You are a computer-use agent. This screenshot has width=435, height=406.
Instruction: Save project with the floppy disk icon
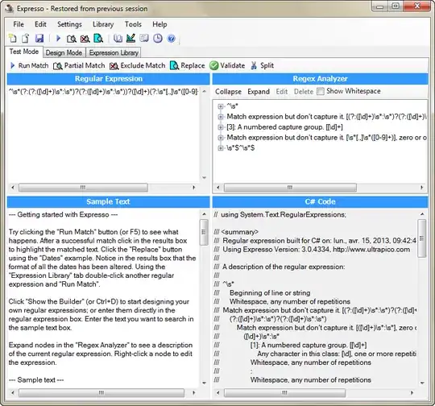pyautogui.click(x=39, y=39)
